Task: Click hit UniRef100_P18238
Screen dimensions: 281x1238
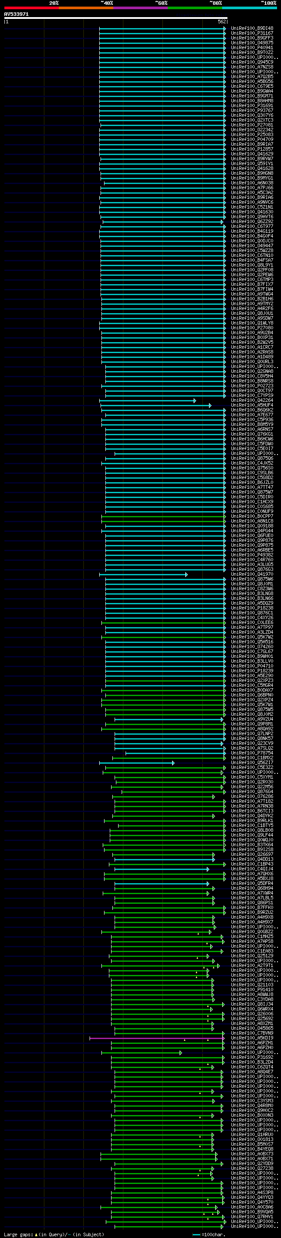Action: point(252,608)
